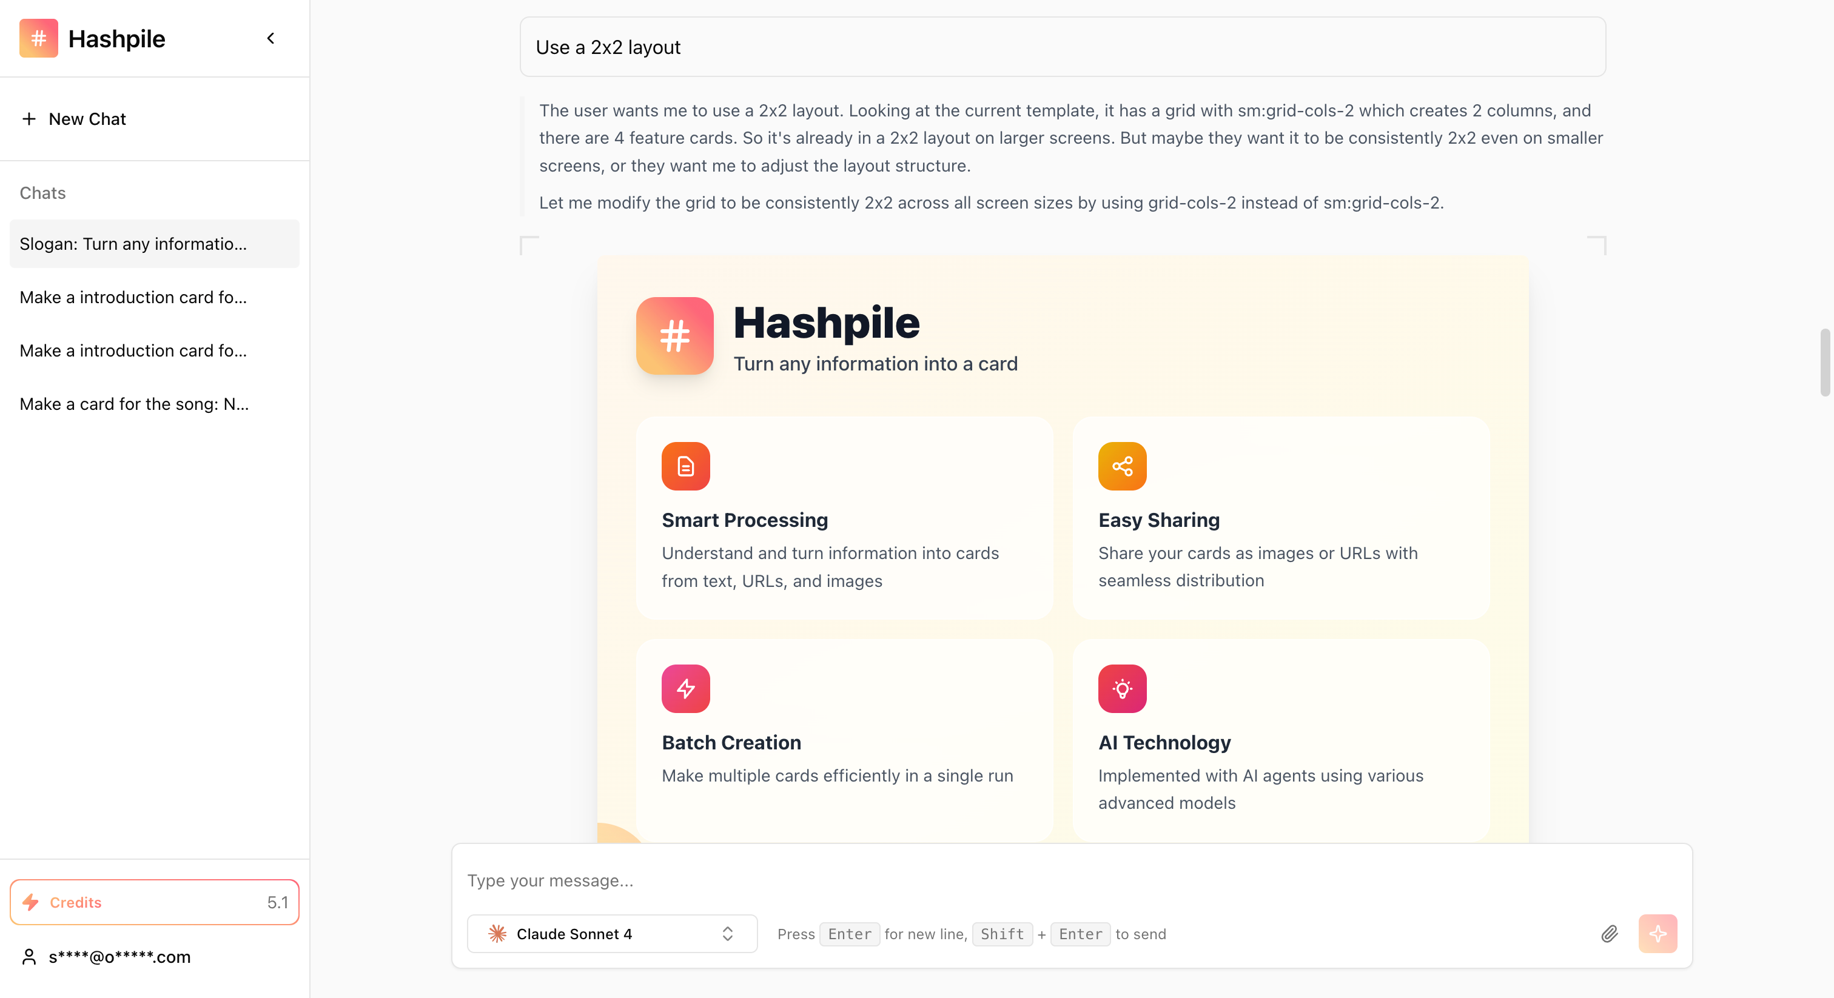Viewport: 1834px width, 998px height.
Task: Click the page scrollbar thumb
Action: (x=1825, y=363)
